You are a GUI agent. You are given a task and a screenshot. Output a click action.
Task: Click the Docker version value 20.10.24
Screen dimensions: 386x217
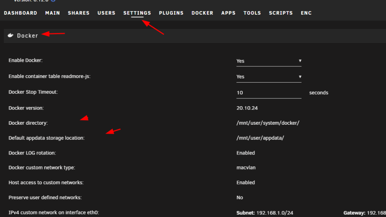coord(247,108)
